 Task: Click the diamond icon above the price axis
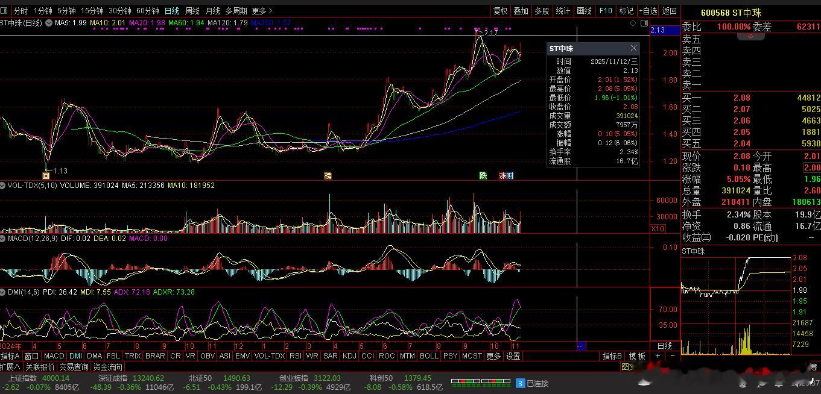(x=633, y=23)
